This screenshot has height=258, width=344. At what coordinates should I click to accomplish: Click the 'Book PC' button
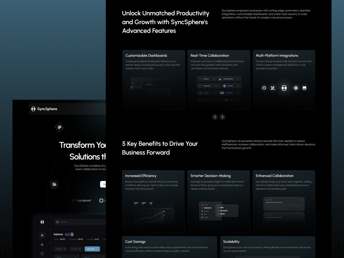(92, 249)
